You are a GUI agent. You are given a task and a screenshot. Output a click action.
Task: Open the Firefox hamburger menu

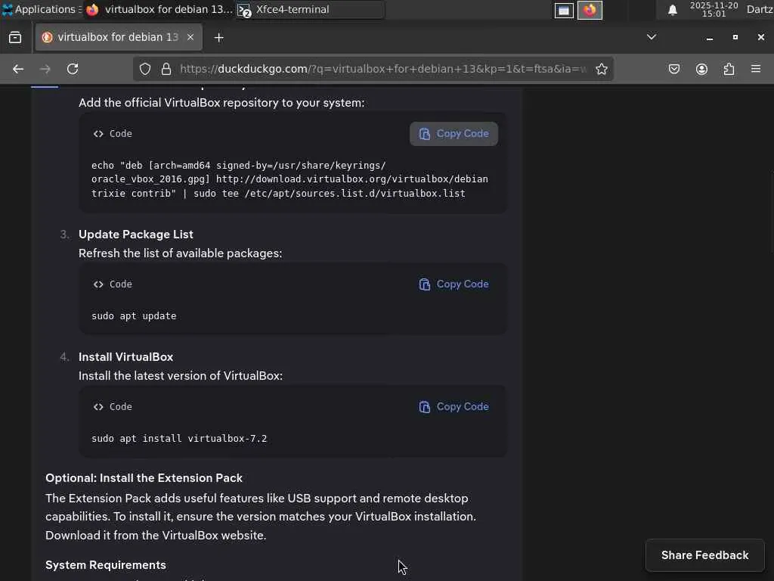point(756,69)
